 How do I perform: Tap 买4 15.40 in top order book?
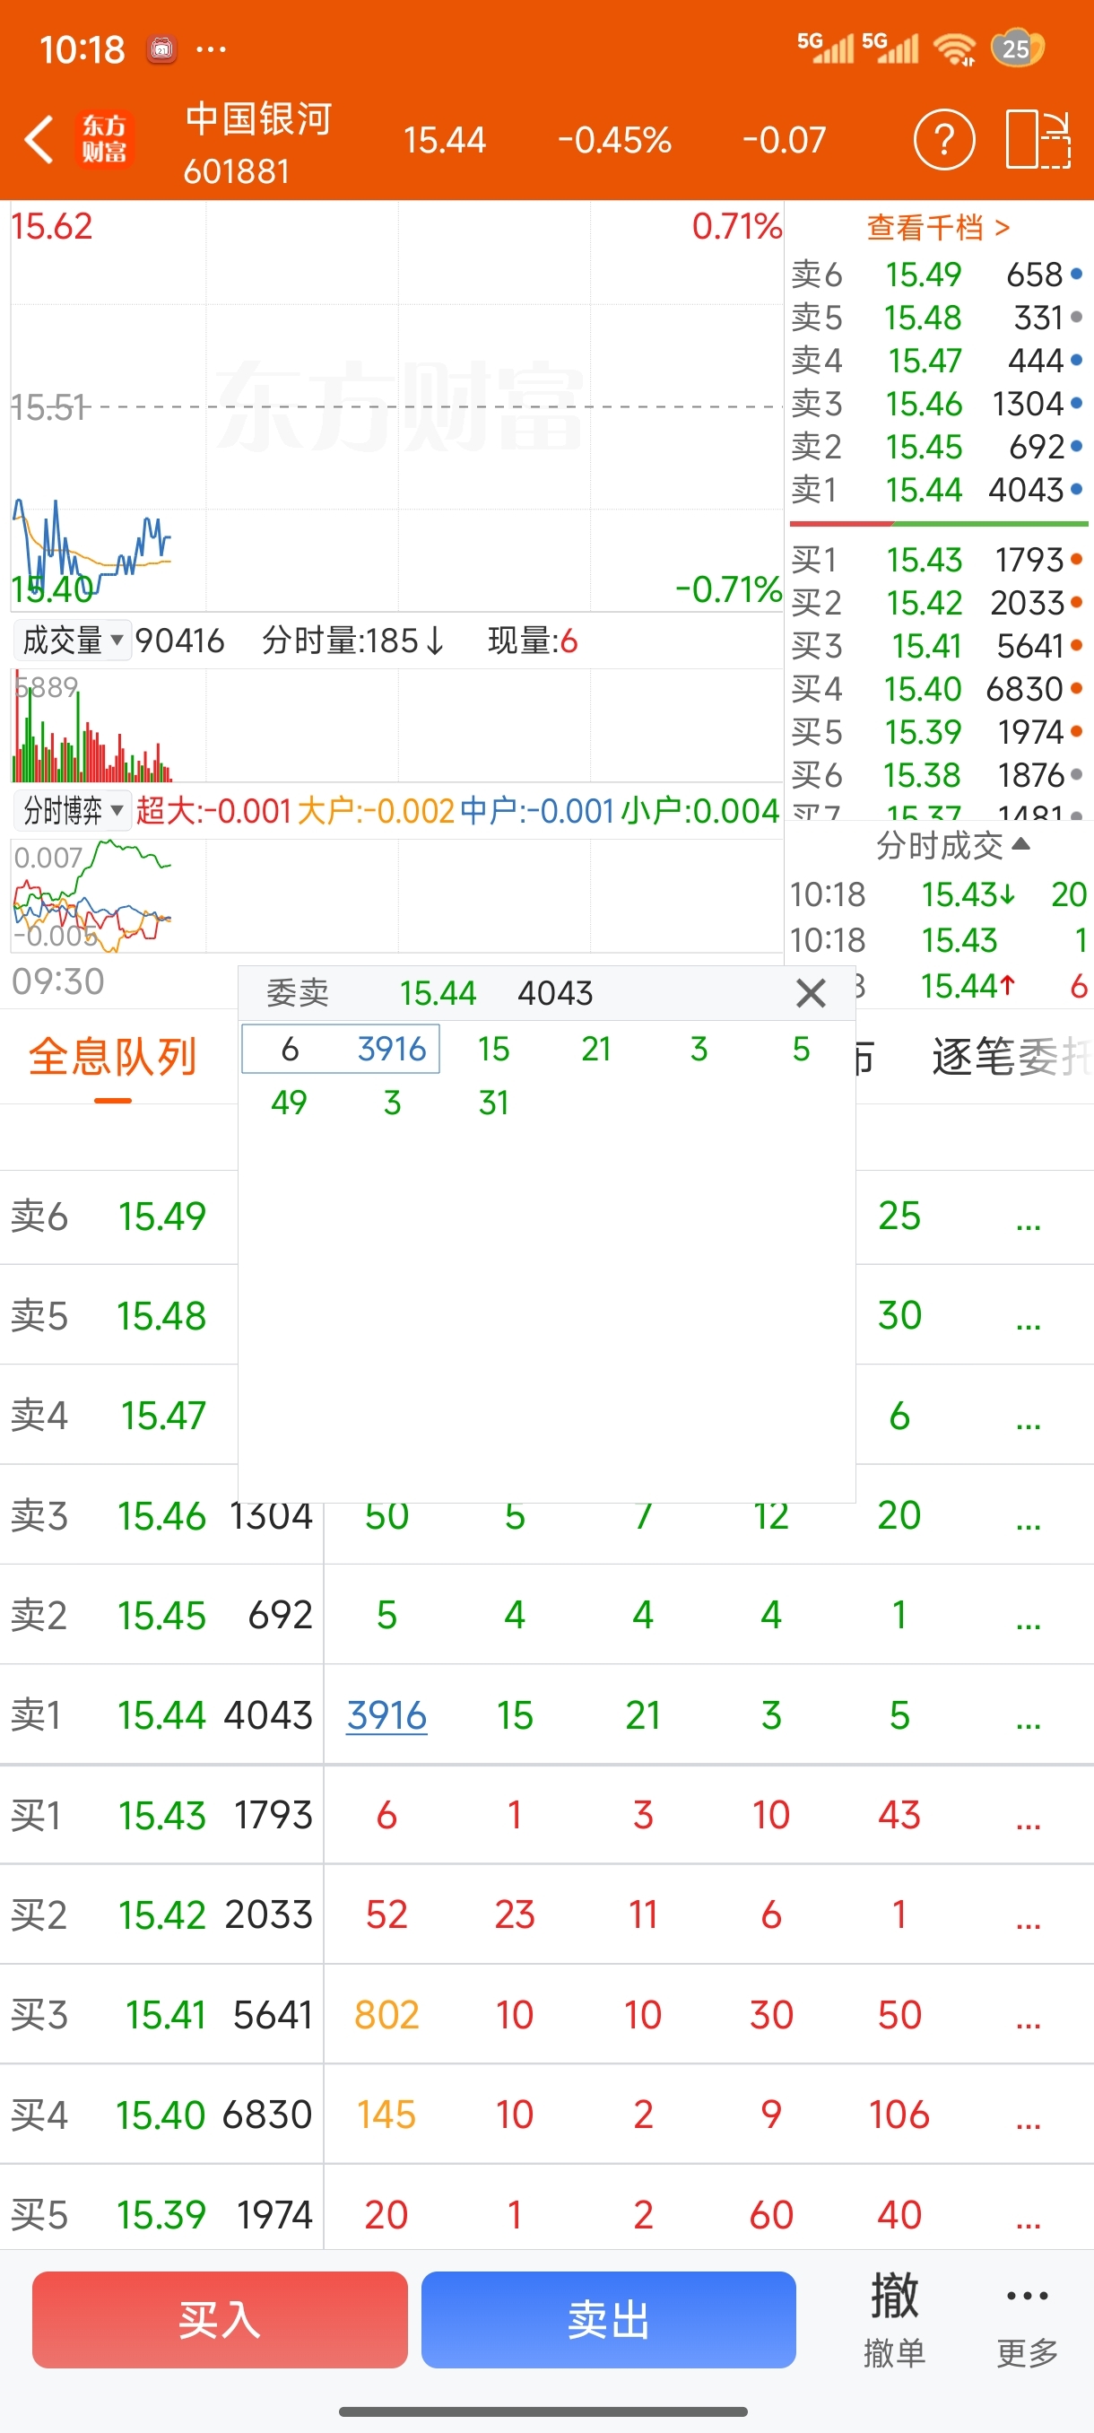(937, 688)
